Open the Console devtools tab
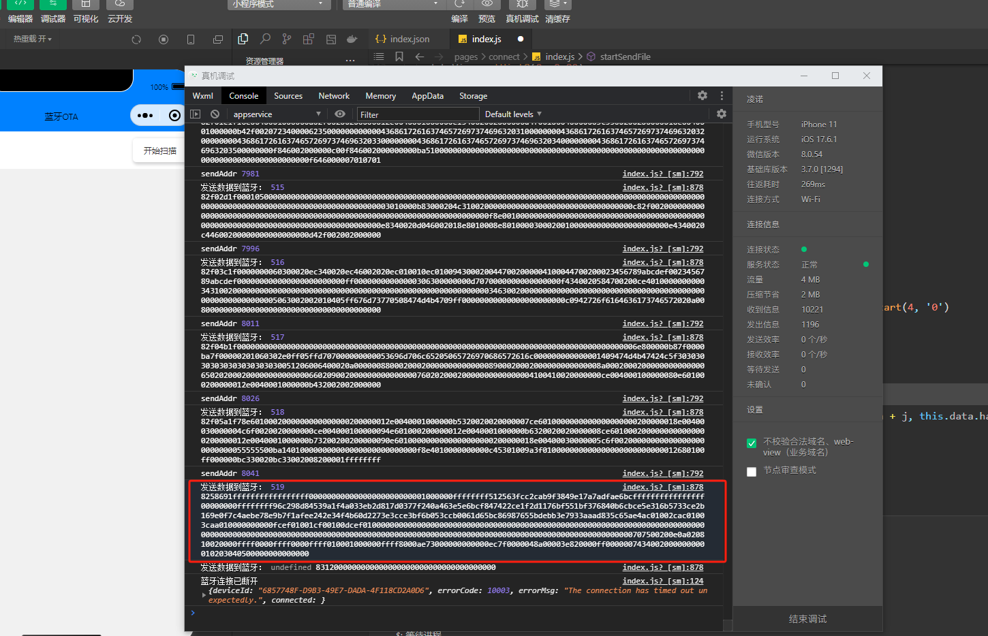Screen dimensions: 988x636 click(x=244, y=96)
